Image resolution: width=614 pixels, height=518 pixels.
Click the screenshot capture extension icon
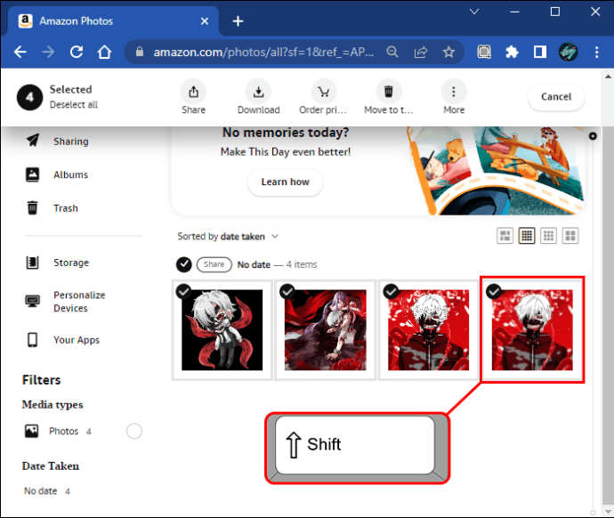tap(484, 52)
